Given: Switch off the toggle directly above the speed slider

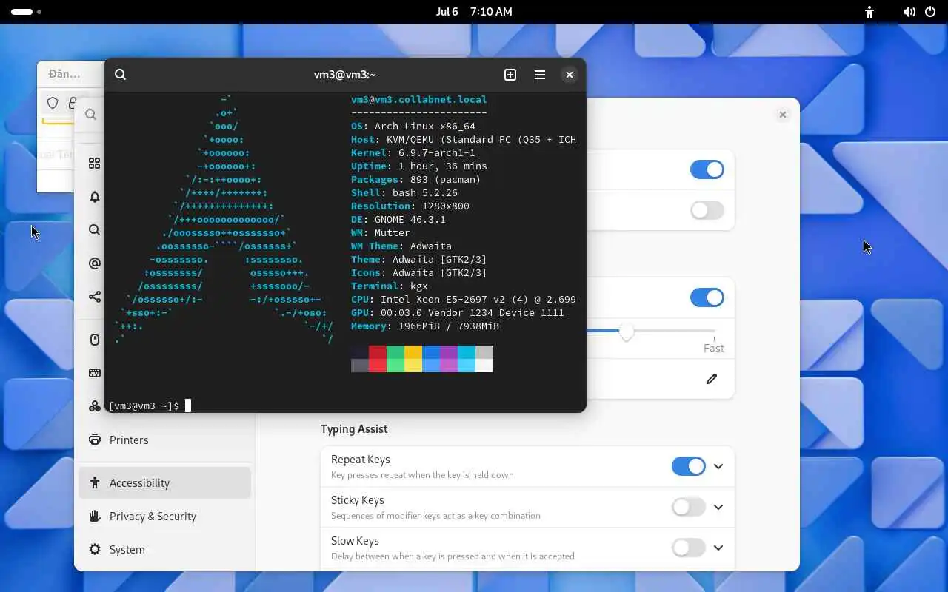Looking at the screenshot, I should pyautogui.click(x=707, y=297).
